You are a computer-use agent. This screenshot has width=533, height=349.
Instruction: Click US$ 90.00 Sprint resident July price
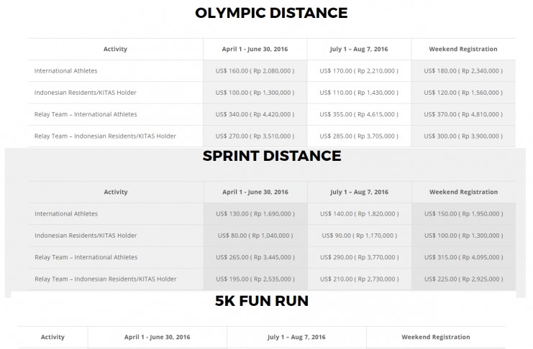coord(360,236)
